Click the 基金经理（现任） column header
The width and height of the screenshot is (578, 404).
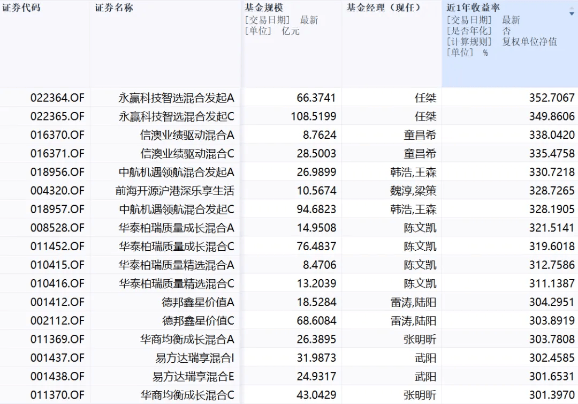(383, 8)
